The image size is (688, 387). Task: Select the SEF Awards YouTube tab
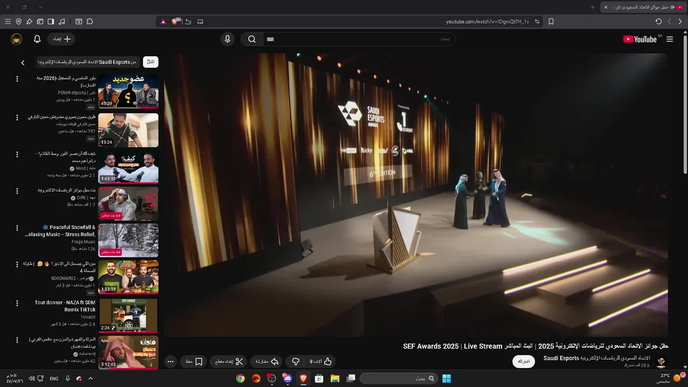(642, 7)
